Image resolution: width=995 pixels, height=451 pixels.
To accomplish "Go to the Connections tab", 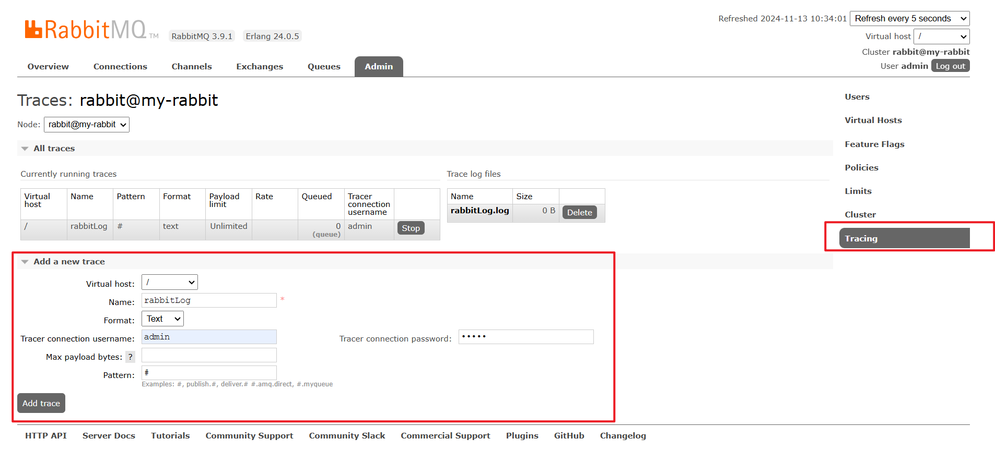I will [x=120, y=67].
